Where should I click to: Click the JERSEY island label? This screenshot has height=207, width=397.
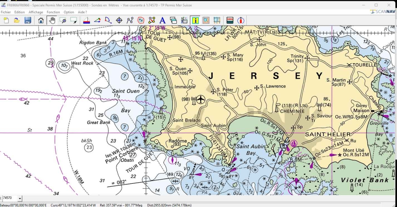click(x=266, y=76)
